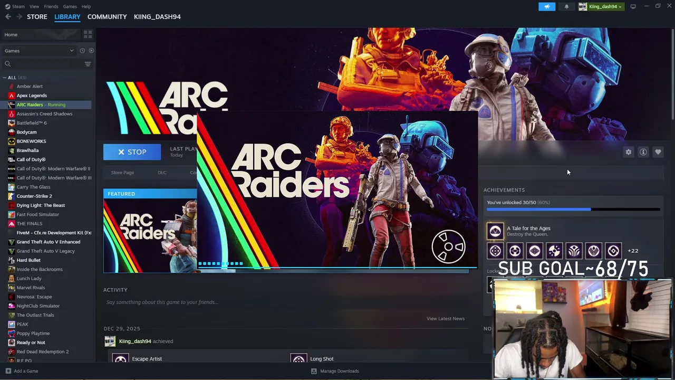
Task: Open the notifications bell
Action: 566,6
